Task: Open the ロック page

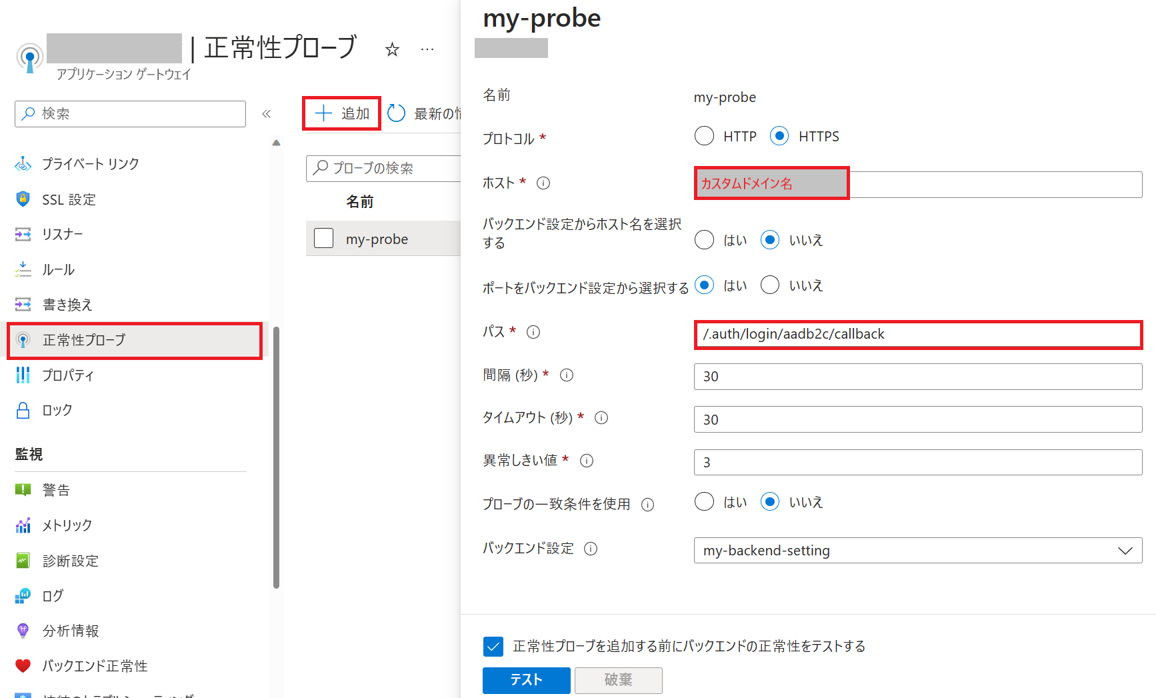Action: click(x=57, y=410)
